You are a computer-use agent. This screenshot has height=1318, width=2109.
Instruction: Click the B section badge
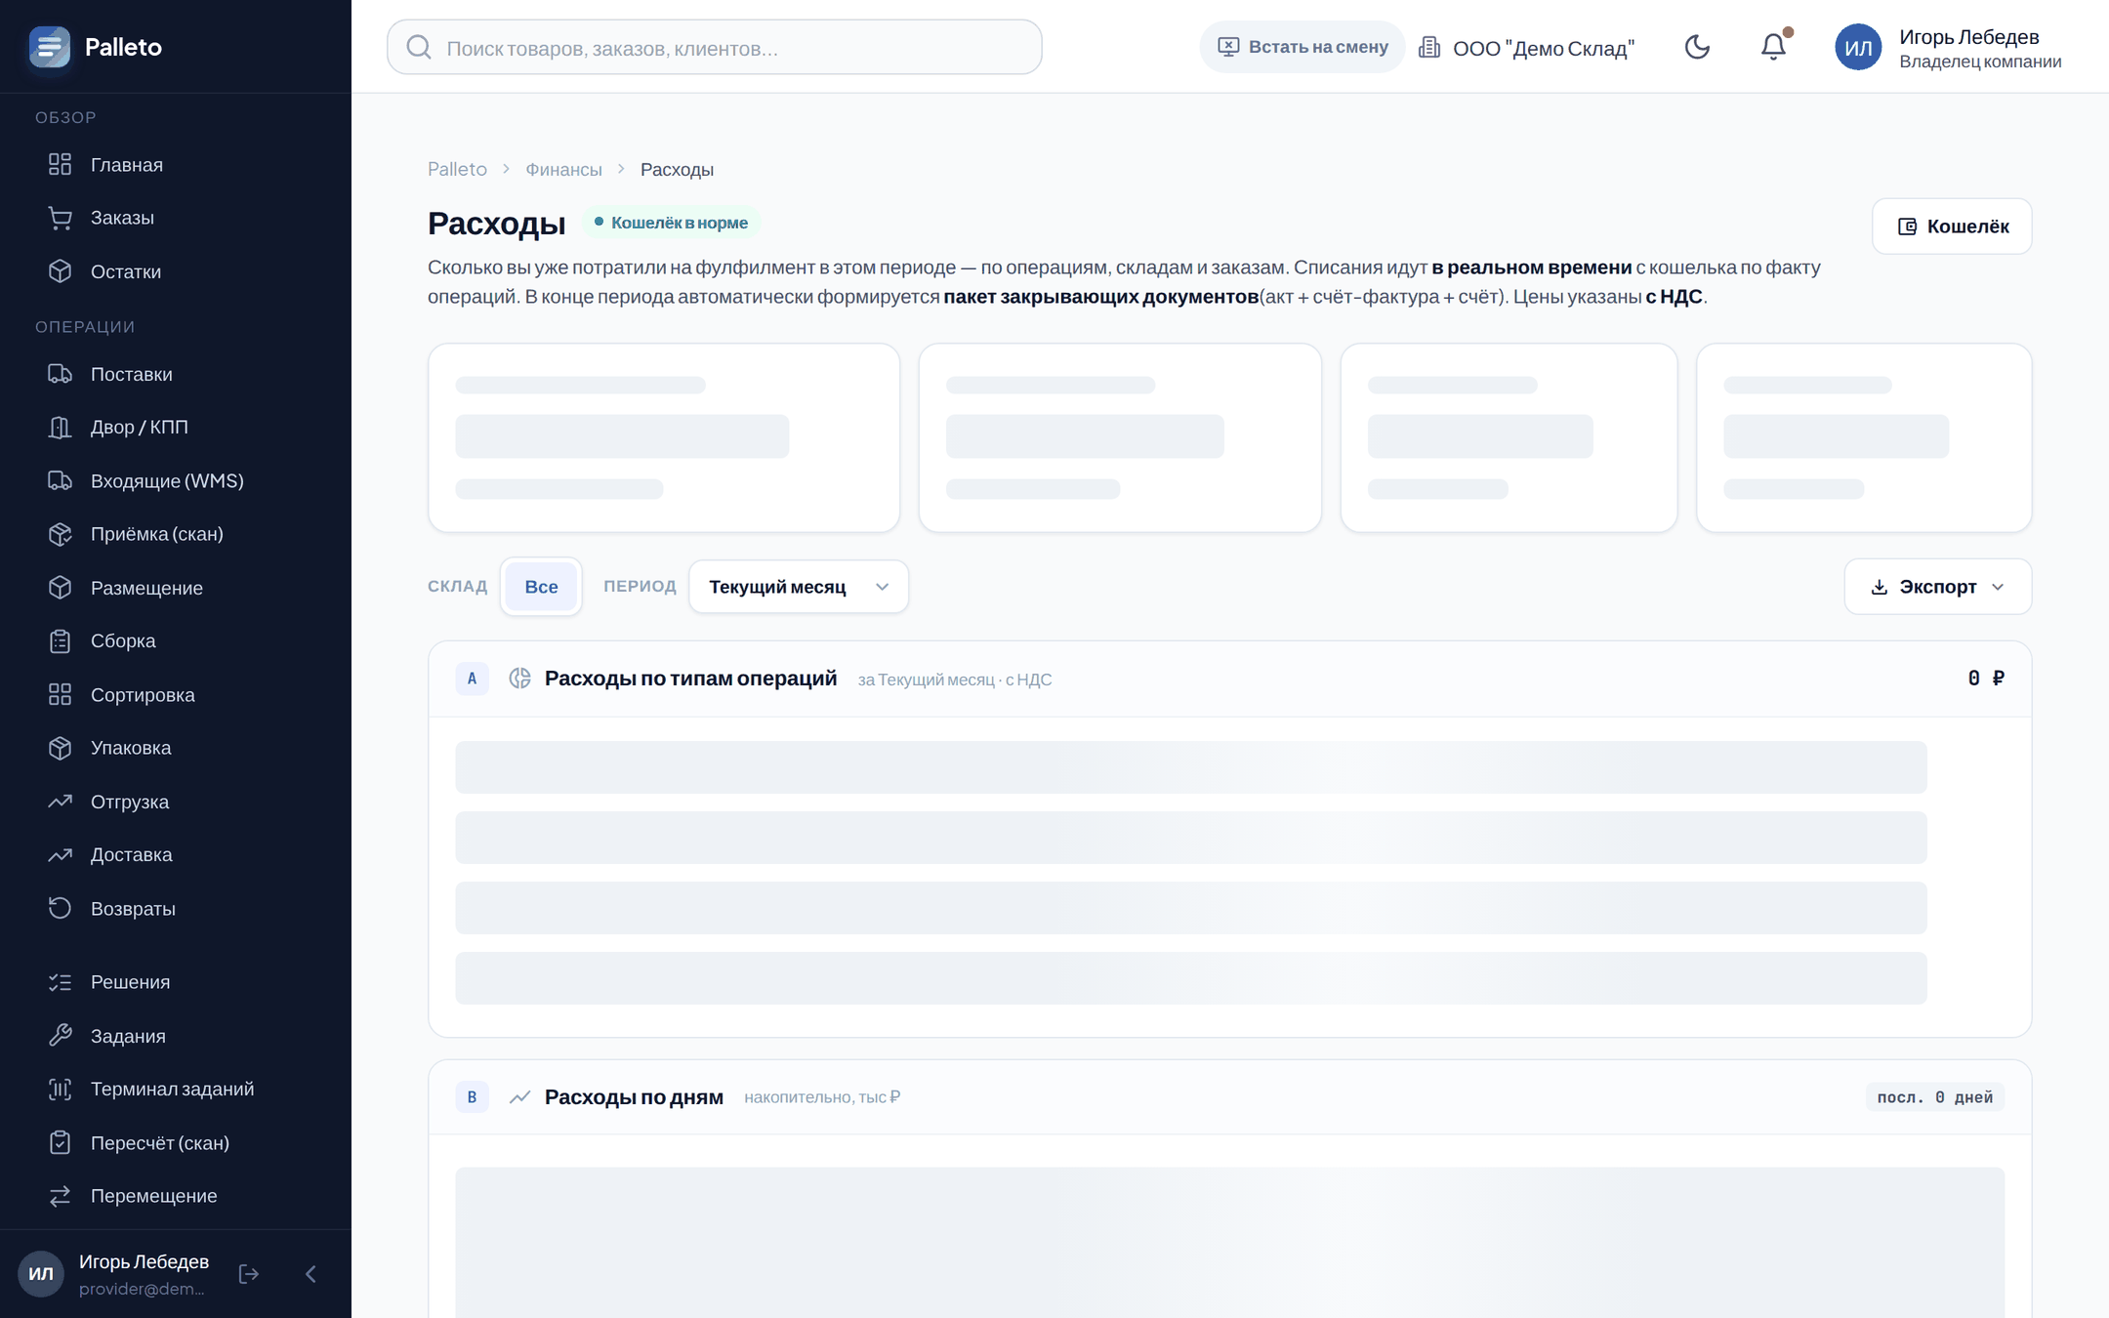(472, 1097)
